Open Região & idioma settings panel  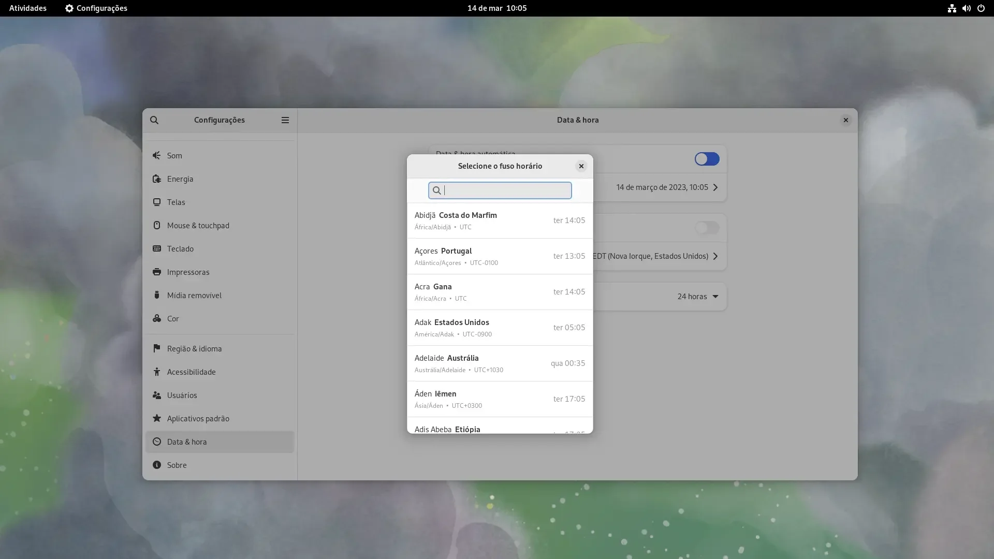[x=220, y=349]
